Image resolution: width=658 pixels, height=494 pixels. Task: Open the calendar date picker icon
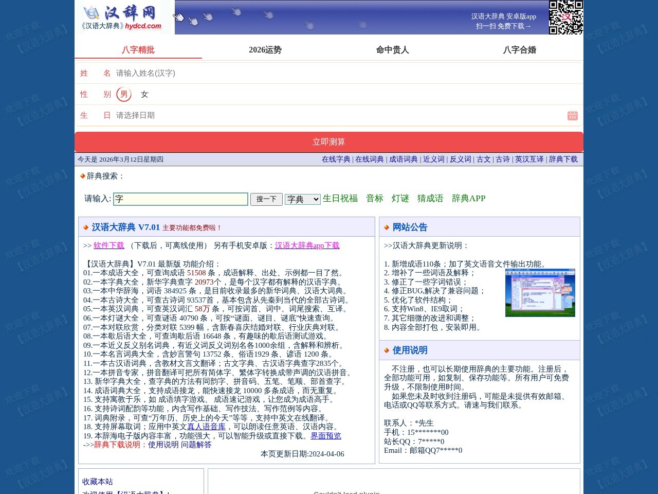click(572, 115)
